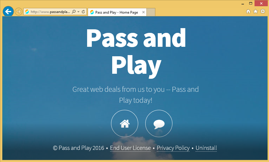Click the site favicon in the address bar

(x=27, y=12)
